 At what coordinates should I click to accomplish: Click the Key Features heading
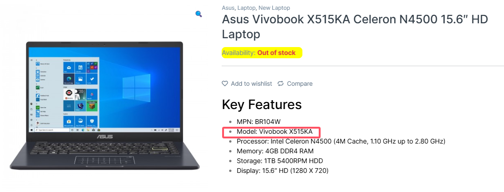tap(261, 104)
